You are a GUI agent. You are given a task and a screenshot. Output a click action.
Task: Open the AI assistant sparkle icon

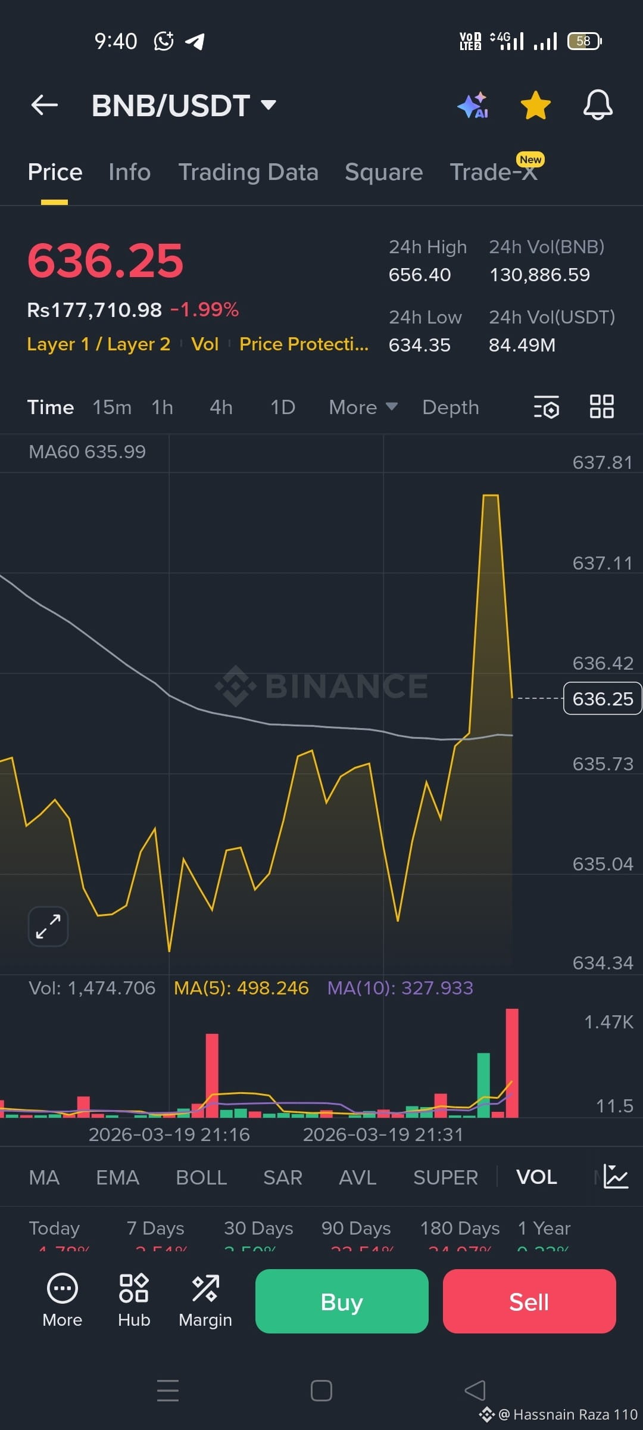click(x=473, y=105)
